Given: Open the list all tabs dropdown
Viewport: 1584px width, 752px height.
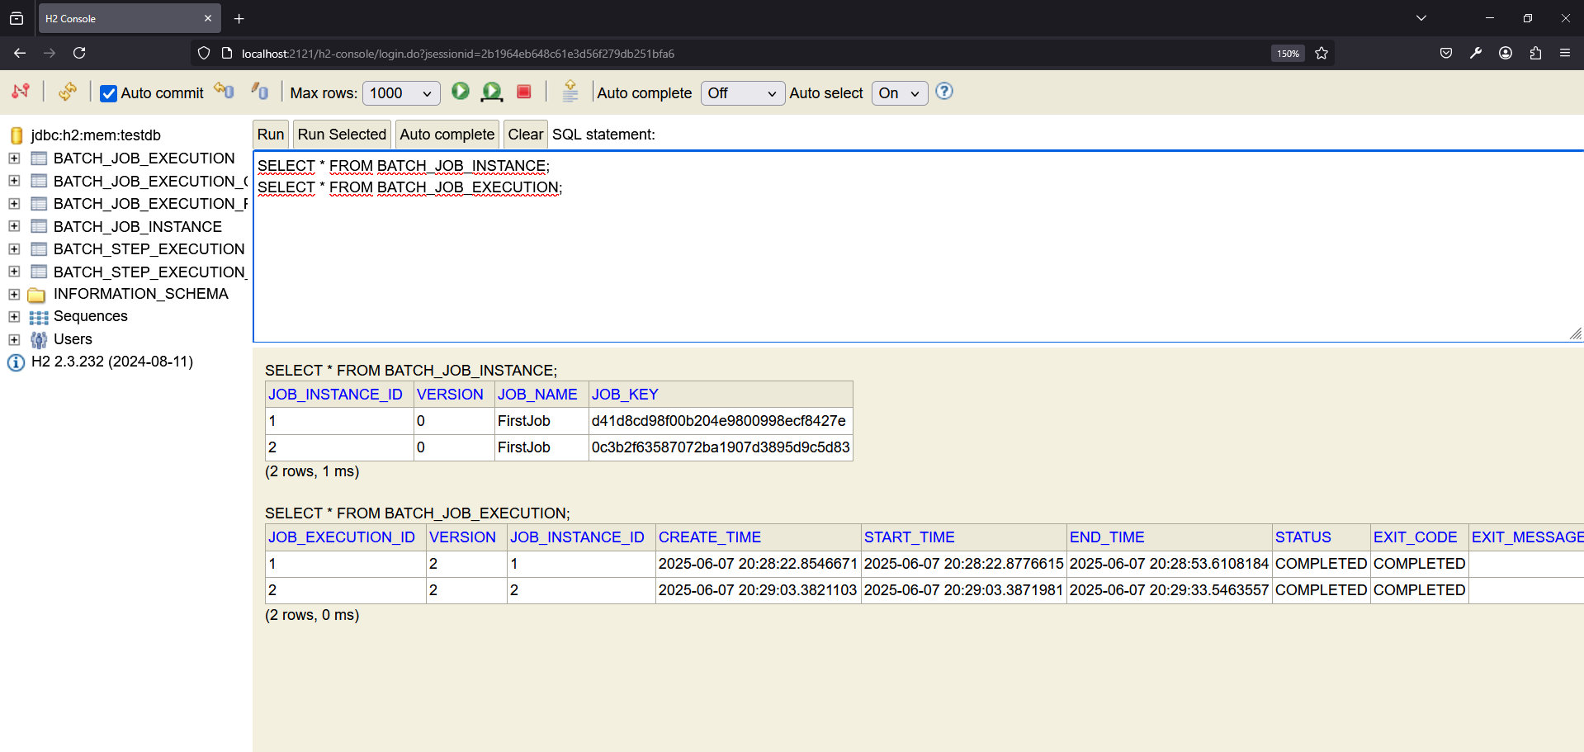Looking at the screenshot, I should [x=1421, y=18].
